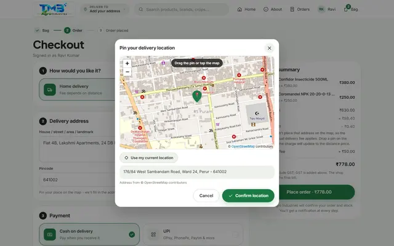Confirm the pinned location
The image size is (394, 246).
248,196
